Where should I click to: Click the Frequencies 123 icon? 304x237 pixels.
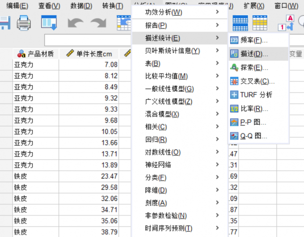coord(234,40)
